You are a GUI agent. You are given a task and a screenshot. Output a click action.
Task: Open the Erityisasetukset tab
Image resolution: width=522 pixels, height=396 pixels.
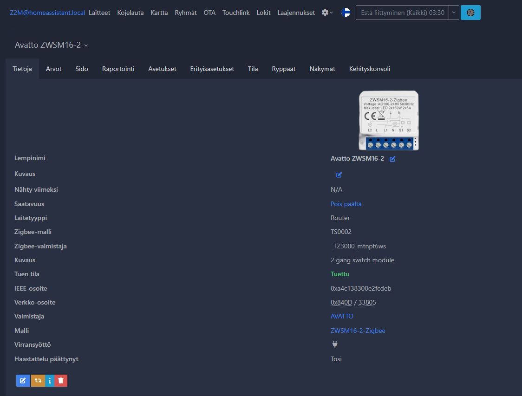(x=212, y=69)
